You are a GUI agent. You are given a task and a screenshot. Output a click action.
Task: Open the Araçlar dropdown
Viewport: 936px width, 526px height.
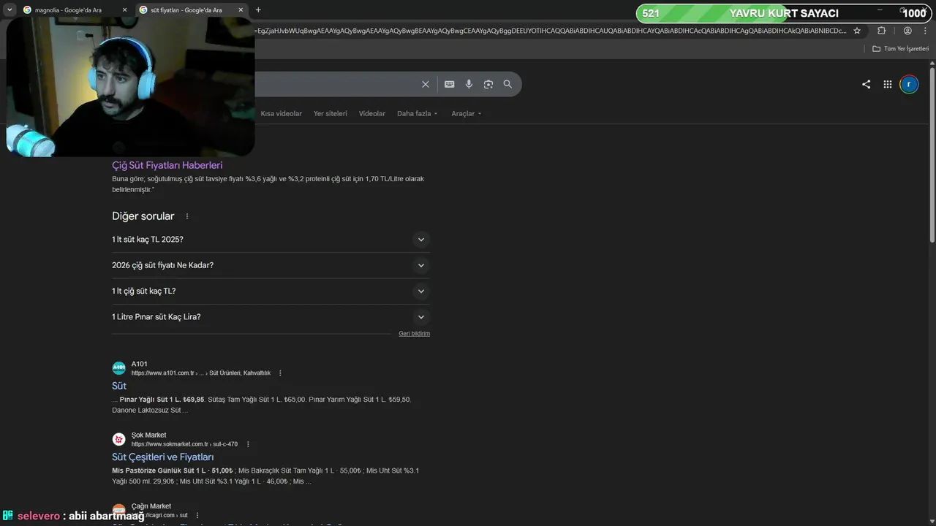click(x=467, y=114)
